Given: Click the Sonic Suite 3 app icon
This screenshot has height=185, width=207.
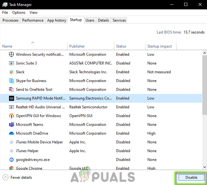Looking at the screenshot, I should (x=12, y=63).
